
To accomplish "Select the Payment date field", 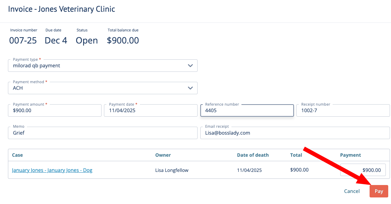I will [x=151, y=110].
